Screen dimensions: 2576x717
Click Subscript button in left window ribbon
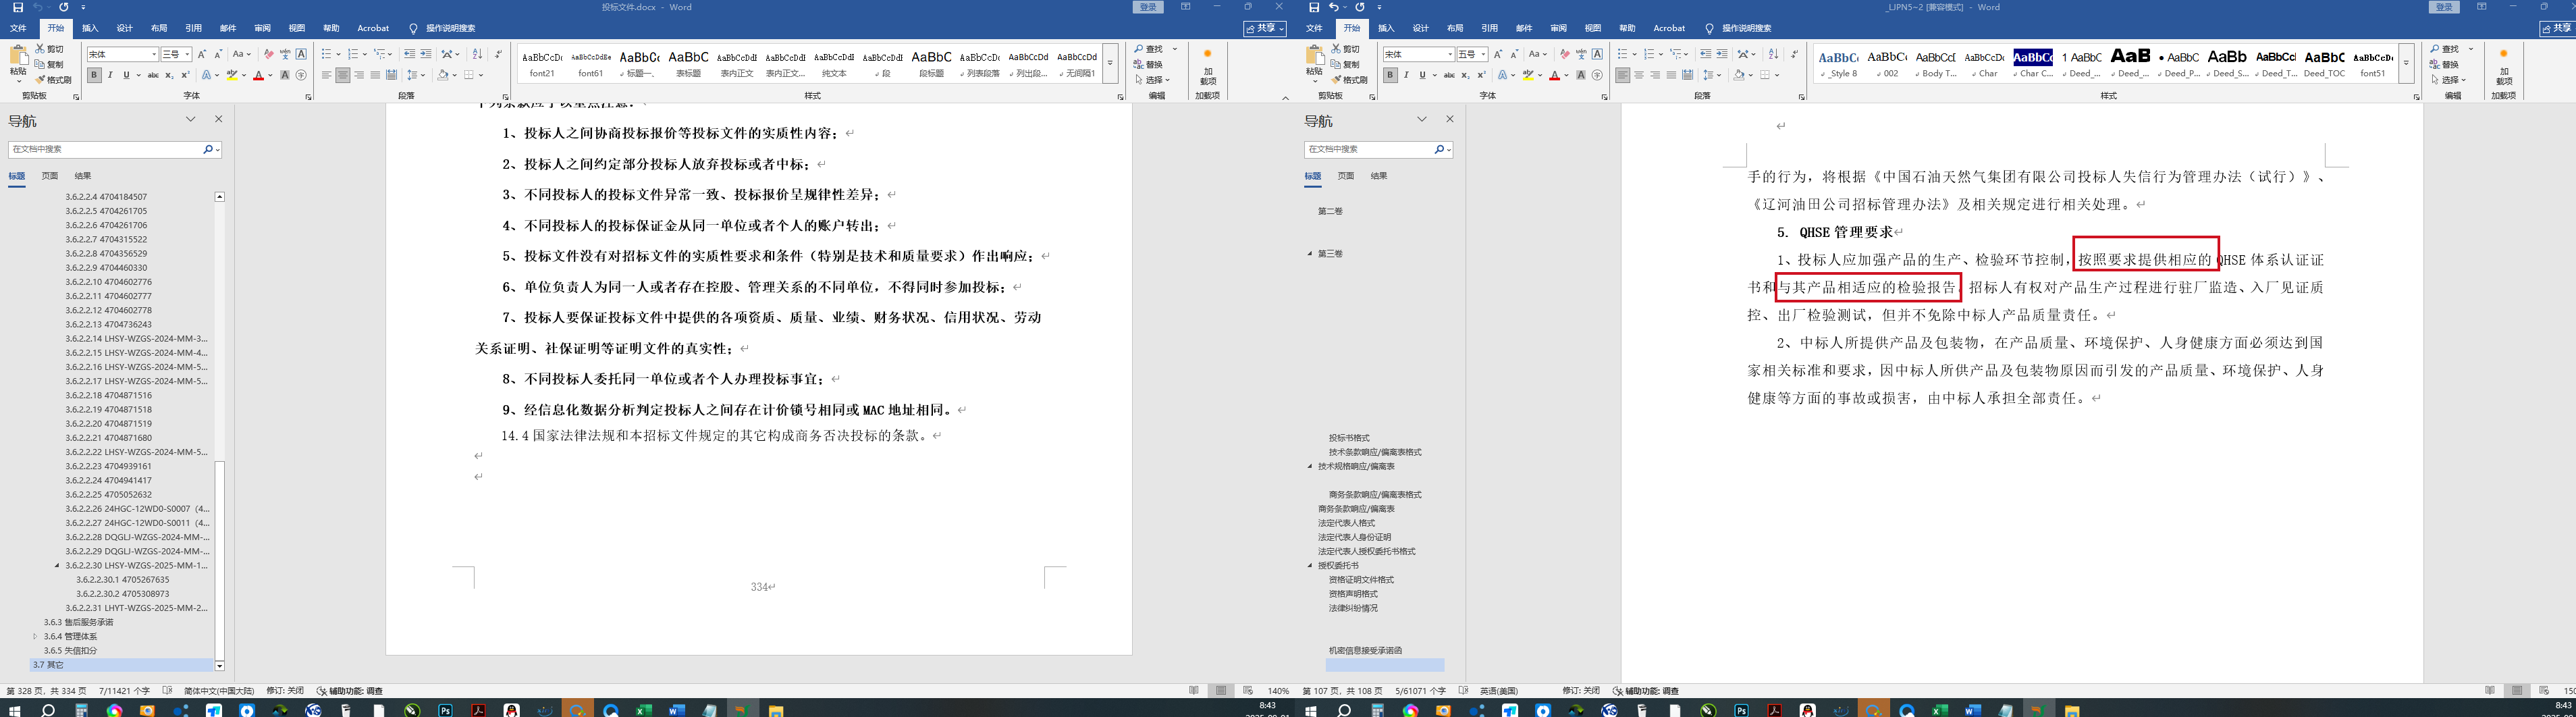169,75
